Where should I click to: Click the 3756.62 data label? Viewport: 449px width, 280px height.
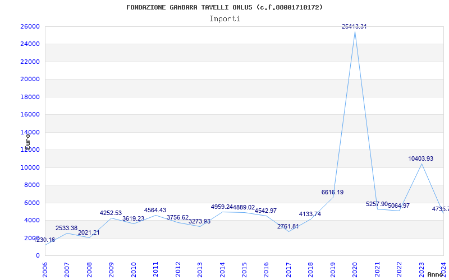point(177,217)
